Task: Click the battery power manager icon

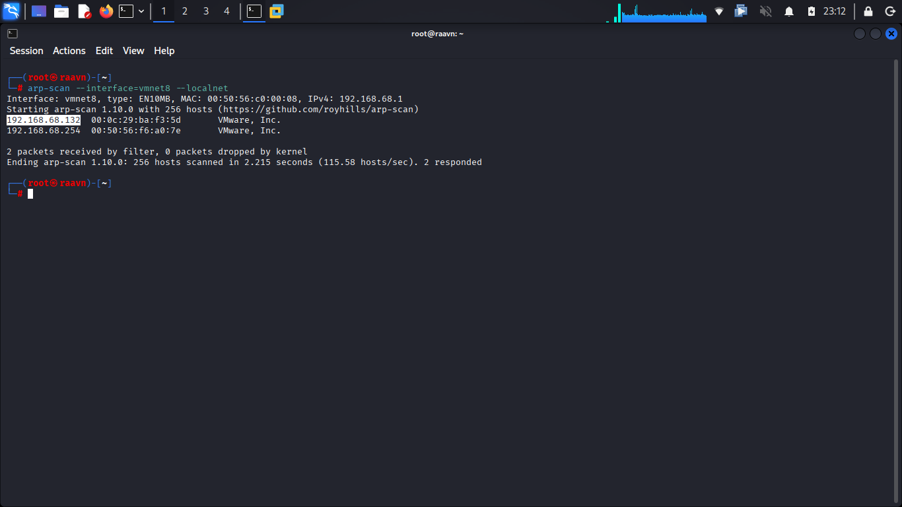Action: pos(812,11)
